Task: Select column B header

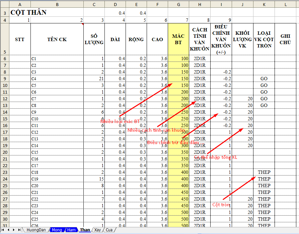Action: [57, 4]
